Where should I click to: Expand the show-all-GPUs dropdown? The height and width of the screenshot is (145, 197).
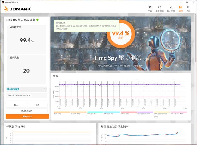[x=26, y=89]
